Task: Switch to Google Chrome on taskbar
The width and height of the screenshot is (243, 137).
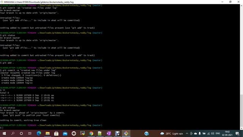Action: [x=91, y=134]
